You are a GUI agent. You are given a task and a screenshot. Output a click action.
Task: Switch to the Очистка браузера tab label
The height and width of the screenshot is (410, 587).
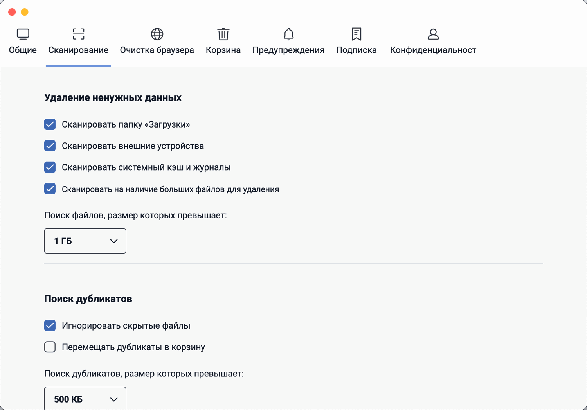(x=157, y=50)
